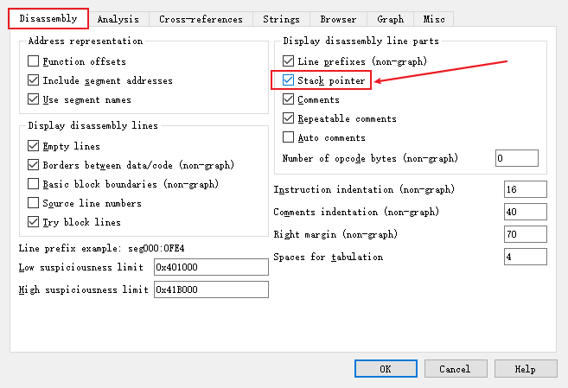Toggle Empty lines checkbox
The width and height of the screenshot is (568, 388).
coord(34,147)
